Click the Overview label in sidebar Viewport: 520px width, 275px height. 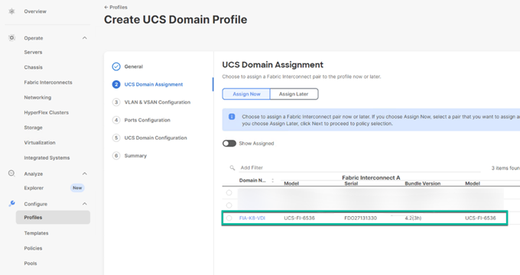(x=35, y=11)
